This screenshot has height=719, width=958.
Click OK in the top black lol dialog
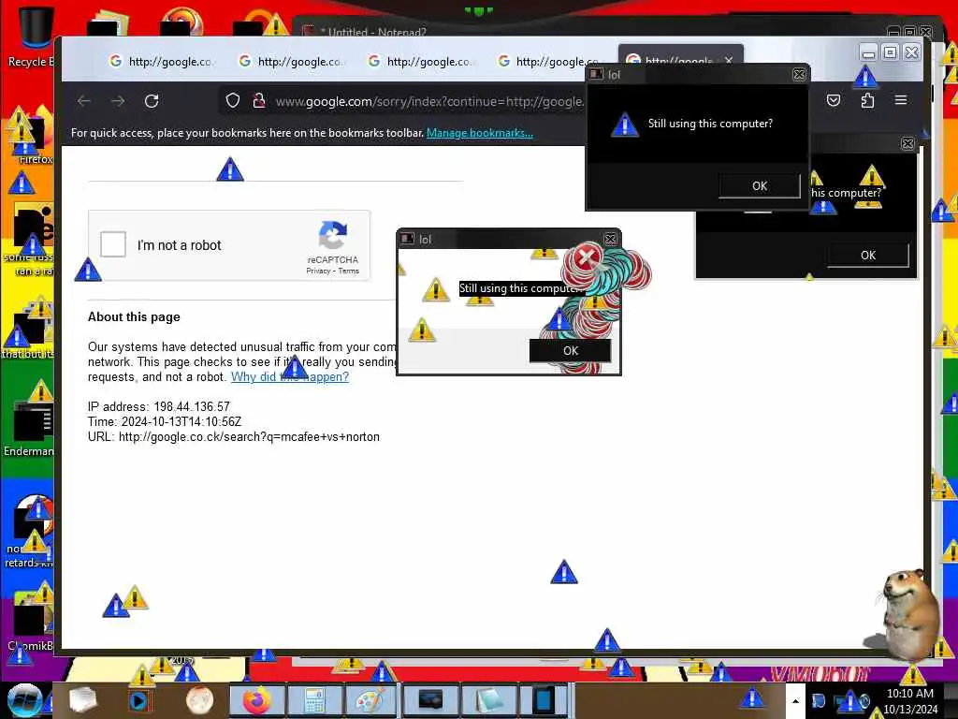point(760,186)
